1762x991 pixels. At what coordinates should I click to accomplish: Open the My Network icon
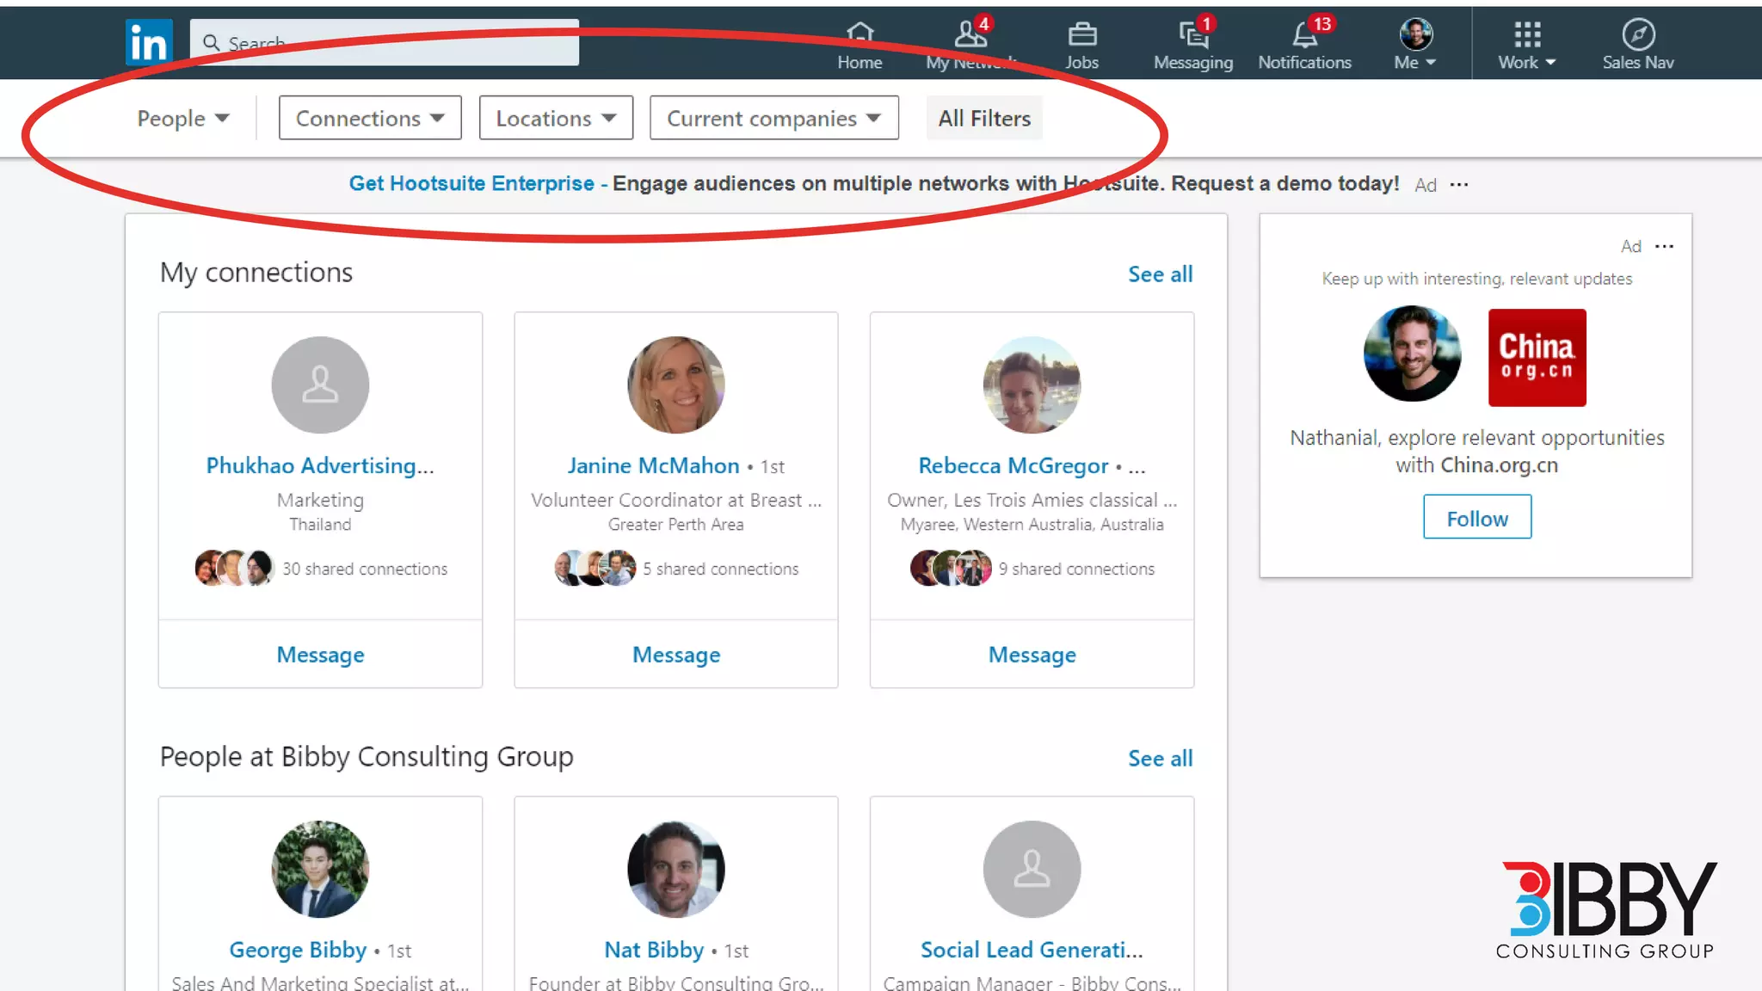(970, 35)
